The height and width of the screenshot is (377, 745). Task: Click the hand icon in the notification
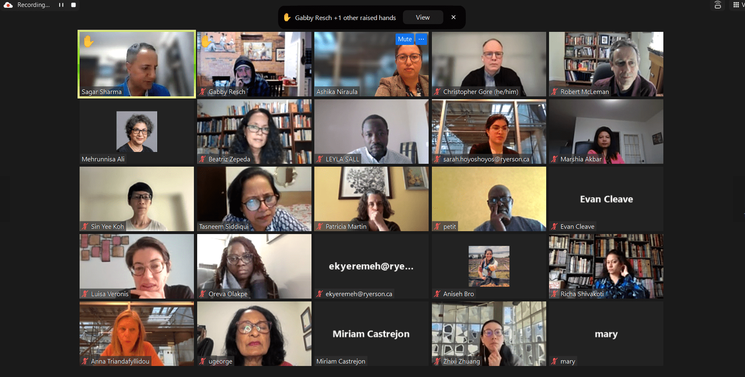point(287,18)
